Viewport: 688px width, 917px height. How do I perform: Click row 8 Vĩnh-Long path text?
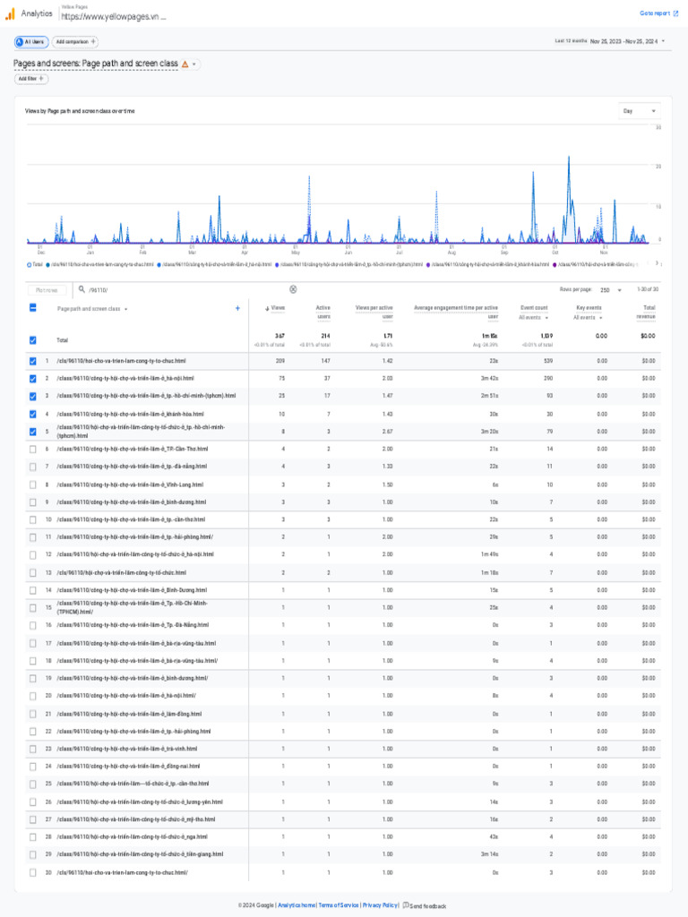(x=130, y=484)
